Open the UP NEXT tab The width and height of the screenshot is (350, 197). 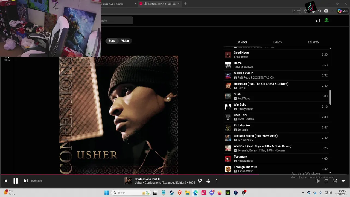coord(242,42)
